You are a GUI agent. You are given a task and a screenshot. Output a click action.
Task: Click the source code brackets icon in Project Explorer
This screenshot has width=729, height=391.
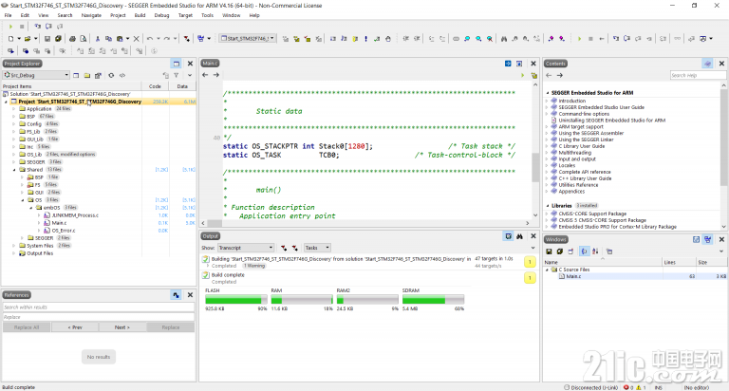tap(122, 75)
